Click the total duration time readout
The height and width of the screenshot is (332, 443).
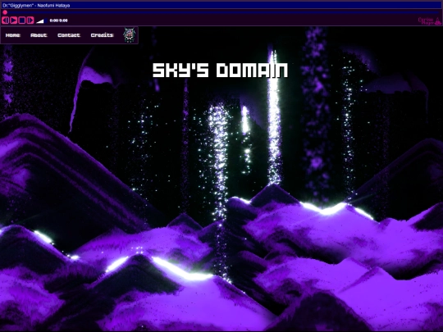coord(63,20)
